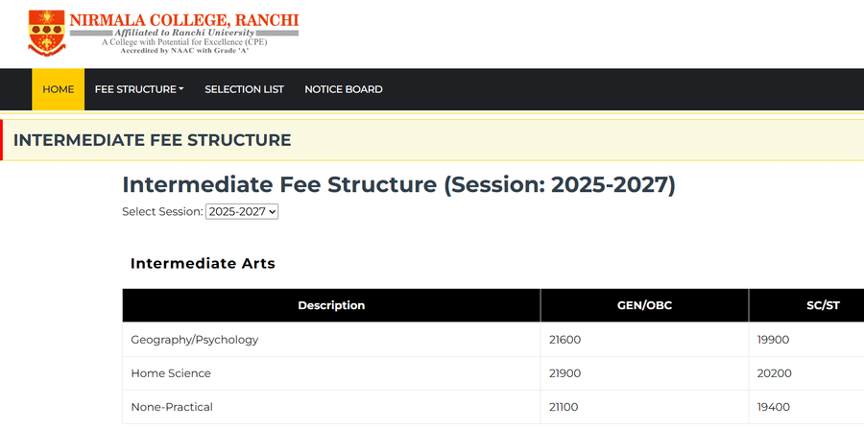Click the Intermediate Arts section heading
The width and height of the screenshot is (864, 429).
203,263
